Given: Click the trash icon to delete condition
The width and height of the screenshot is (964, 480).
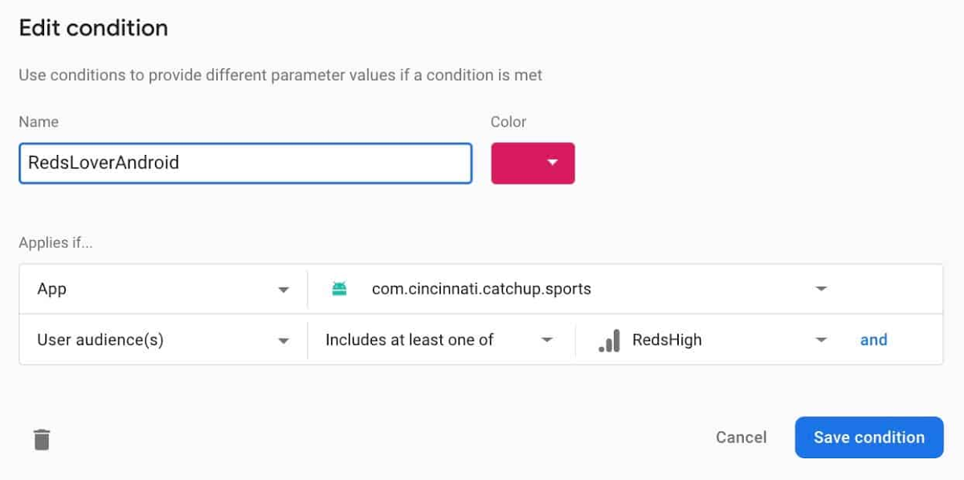Looking at the screenshot, I should pyautogui.click(x=42, y=439).
